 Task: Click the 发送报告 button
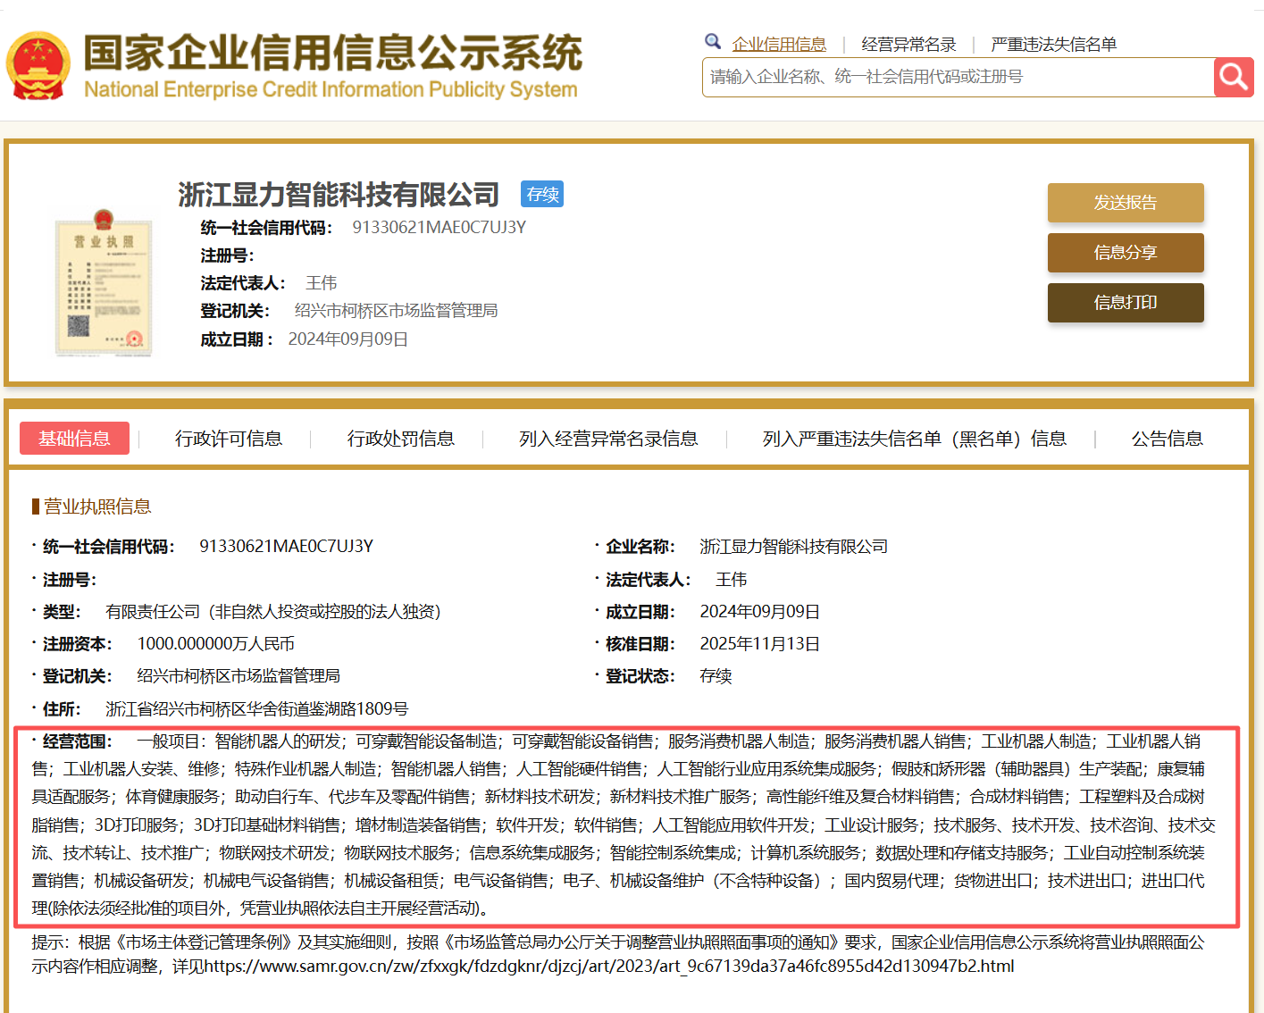[1126, 203]
